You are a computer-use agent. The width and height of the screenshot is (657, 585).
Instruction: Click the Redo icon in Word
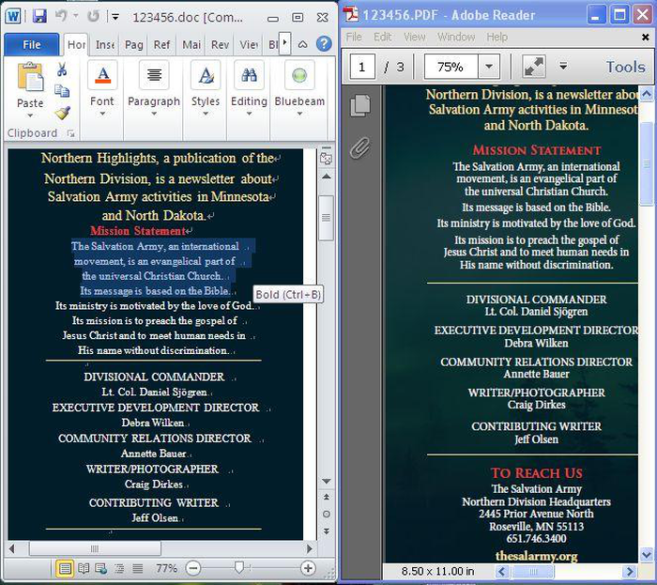(x=93, y=16)
